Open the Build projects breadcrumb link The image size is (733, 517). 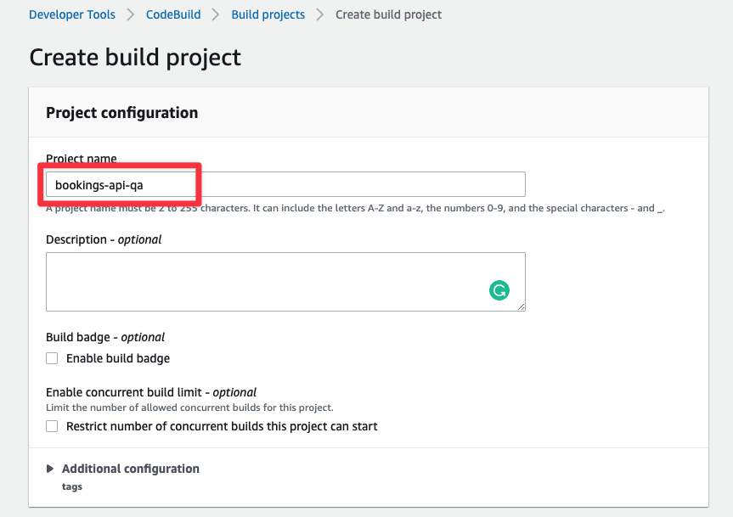pyautogui.click(x=268, y=14)
